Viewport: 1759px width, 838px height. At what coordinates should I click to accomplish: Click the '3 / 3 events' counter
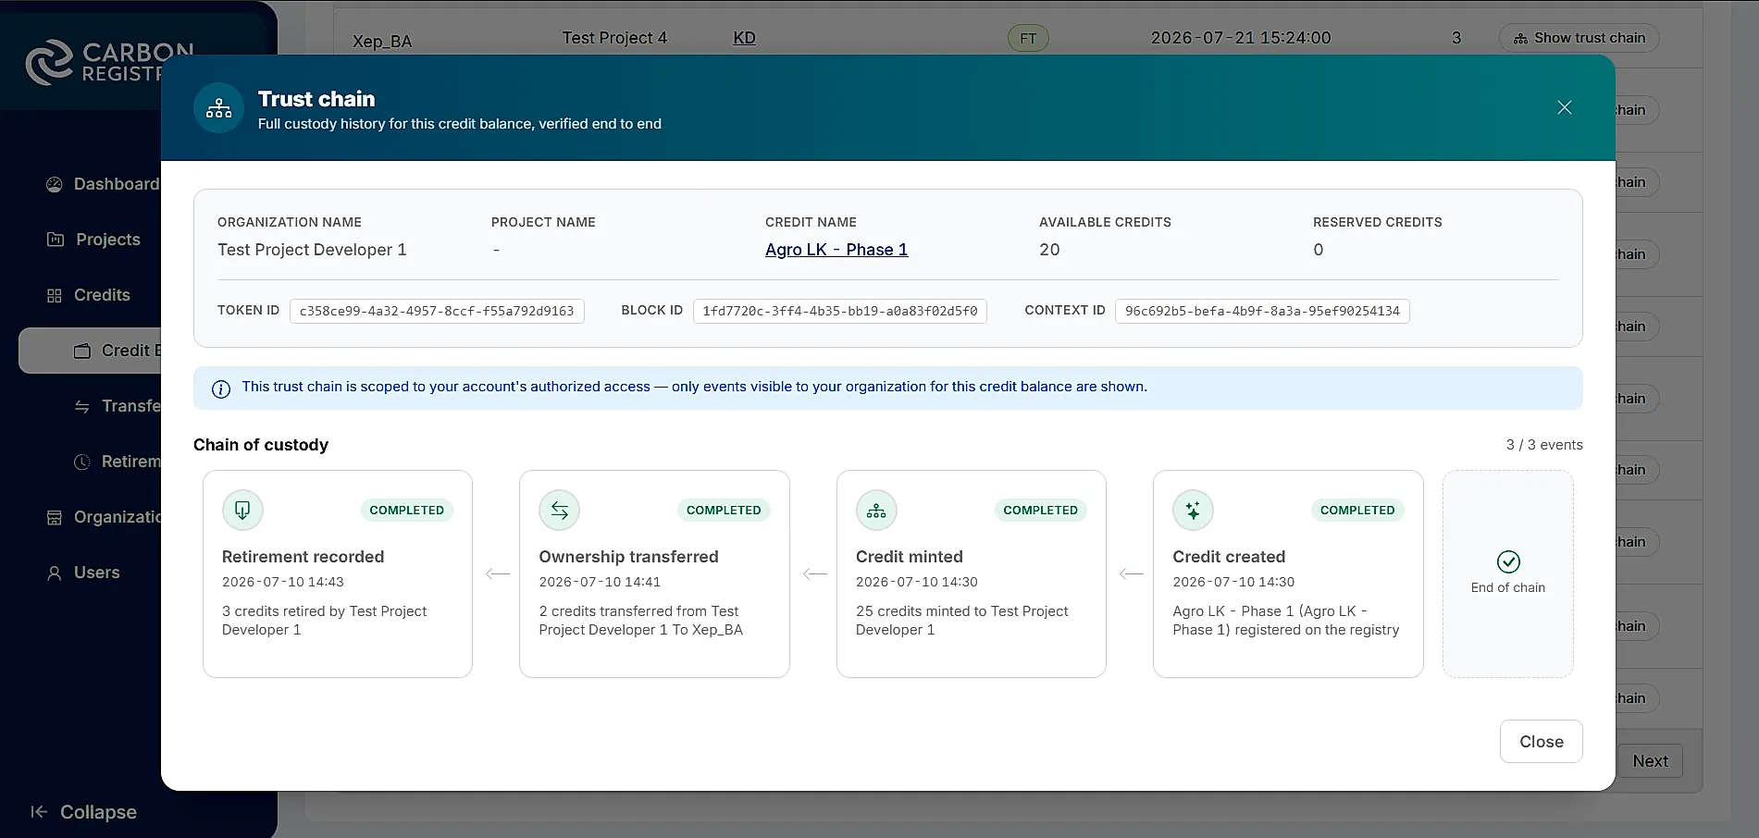1544,445
